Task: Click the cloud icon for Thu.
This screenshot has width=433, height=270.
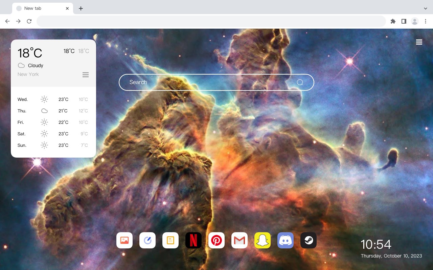Action: 44,111
